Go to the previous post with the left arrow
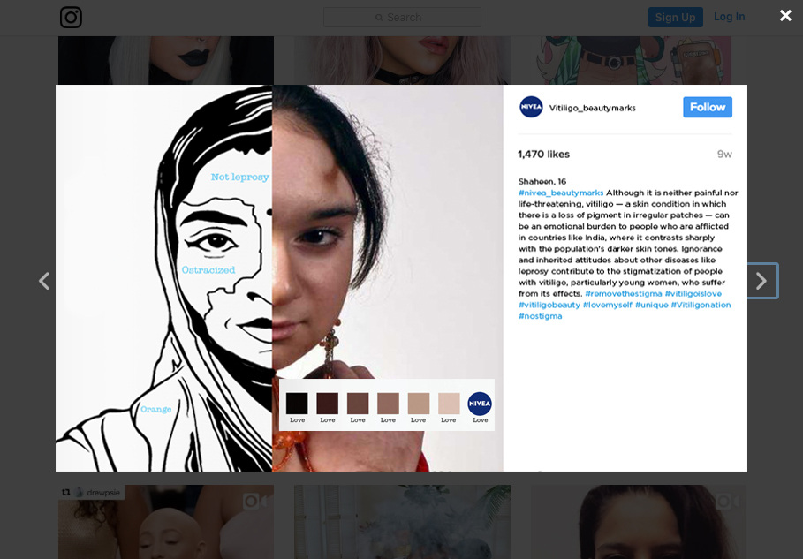Viewport: 803px width, 559px height. (43, 281)
